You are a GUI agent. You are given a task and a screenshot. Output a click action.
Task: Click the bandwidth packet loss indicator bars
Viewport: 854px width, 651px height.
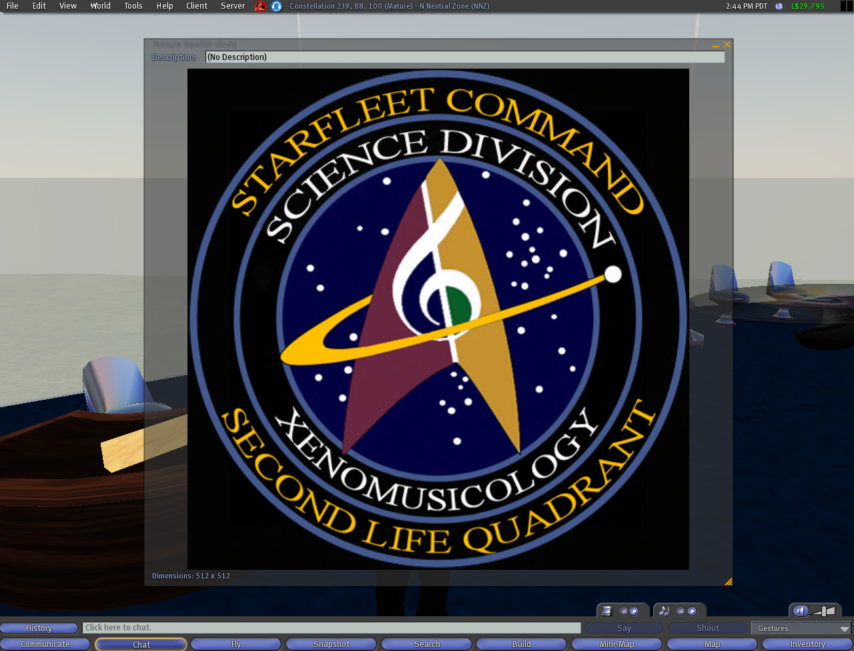(846, 6)
